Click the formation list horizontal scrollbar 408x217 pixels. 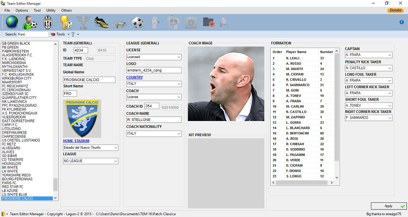click(302, 183)
